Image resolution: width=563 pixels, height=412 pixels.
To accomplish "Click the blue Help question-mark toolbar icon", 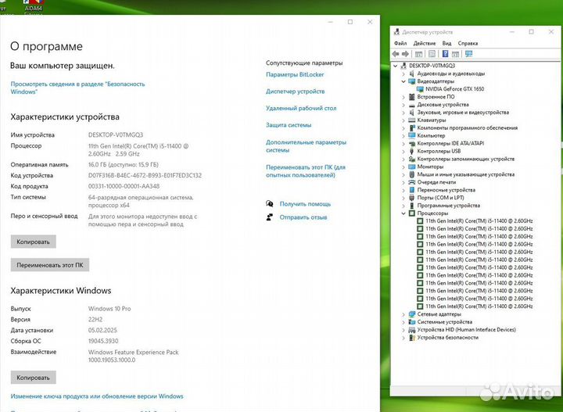I will 445,54.
